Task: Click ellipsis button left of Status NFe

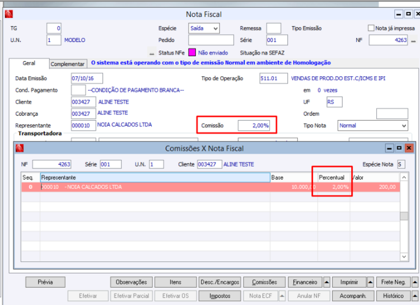Action: tap(152, 53)
